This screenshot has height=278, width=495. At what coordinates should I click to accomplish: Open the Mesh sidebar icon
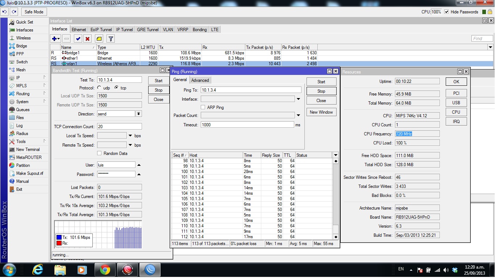12,70
